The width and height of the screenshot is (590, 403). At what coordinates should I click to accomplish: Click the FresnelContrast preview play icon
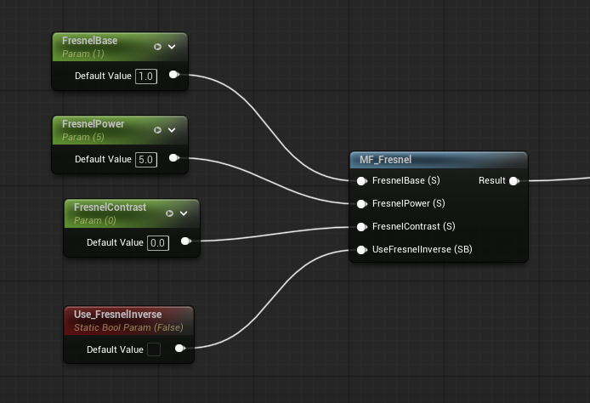[x=170, y=213]
